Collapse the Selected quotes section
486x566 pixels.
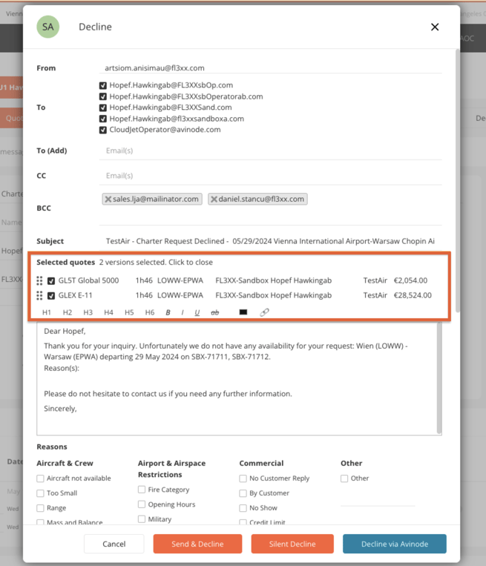[156, 263]
